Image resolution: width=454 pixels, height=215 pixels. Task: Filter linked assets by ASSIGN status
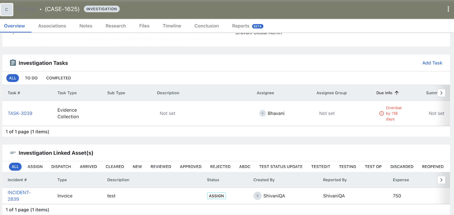35,167
